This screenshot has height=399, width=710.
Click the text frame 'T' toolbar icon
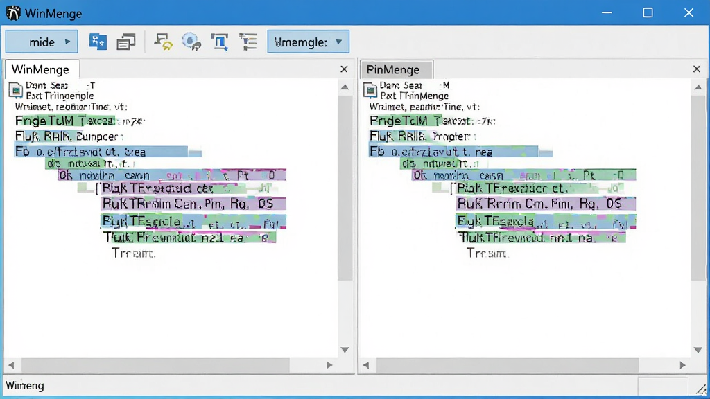pos(220,42)
